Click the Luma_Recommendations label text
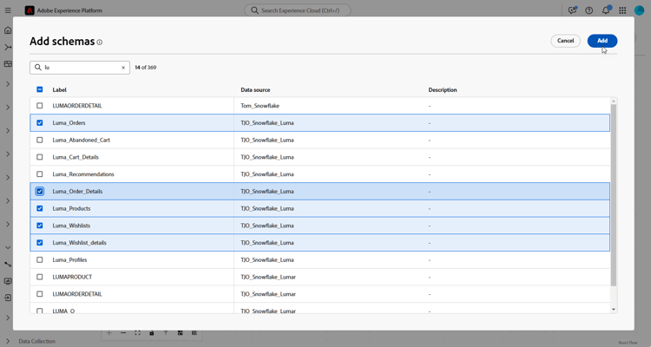Viewport: 651px width, 347px height. pos(83,174)
